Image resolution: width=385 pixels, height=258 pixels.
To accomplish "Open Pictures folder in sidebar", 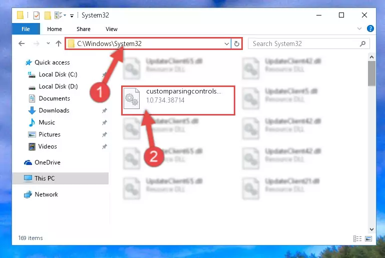I will (50, 134).
